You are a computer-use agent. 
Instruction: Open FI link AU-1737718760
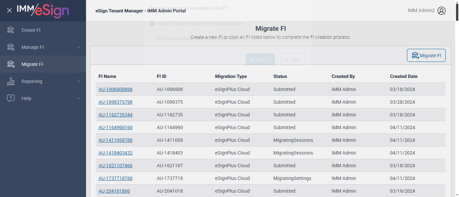click(x=115, y=178)
